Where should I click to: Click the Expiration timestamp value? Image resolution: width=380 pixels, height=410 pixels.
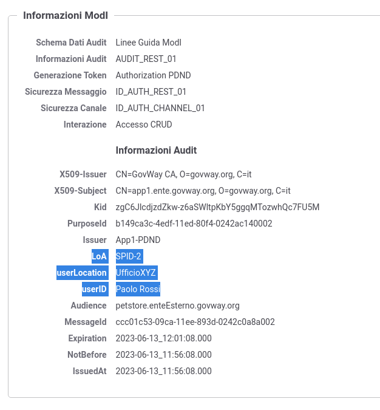point(164,338)
